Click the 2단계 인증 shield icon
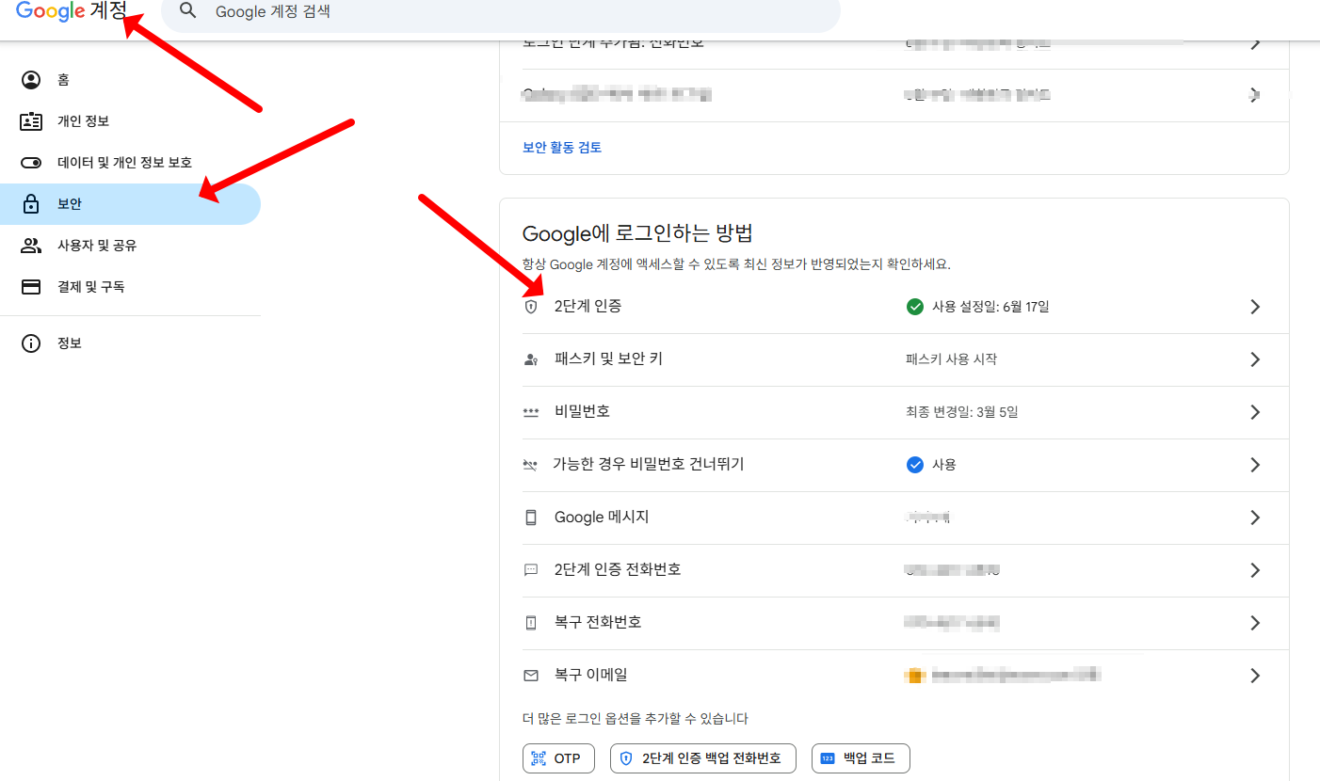The height and width of the screenshot is (781, 1320). 531,307
